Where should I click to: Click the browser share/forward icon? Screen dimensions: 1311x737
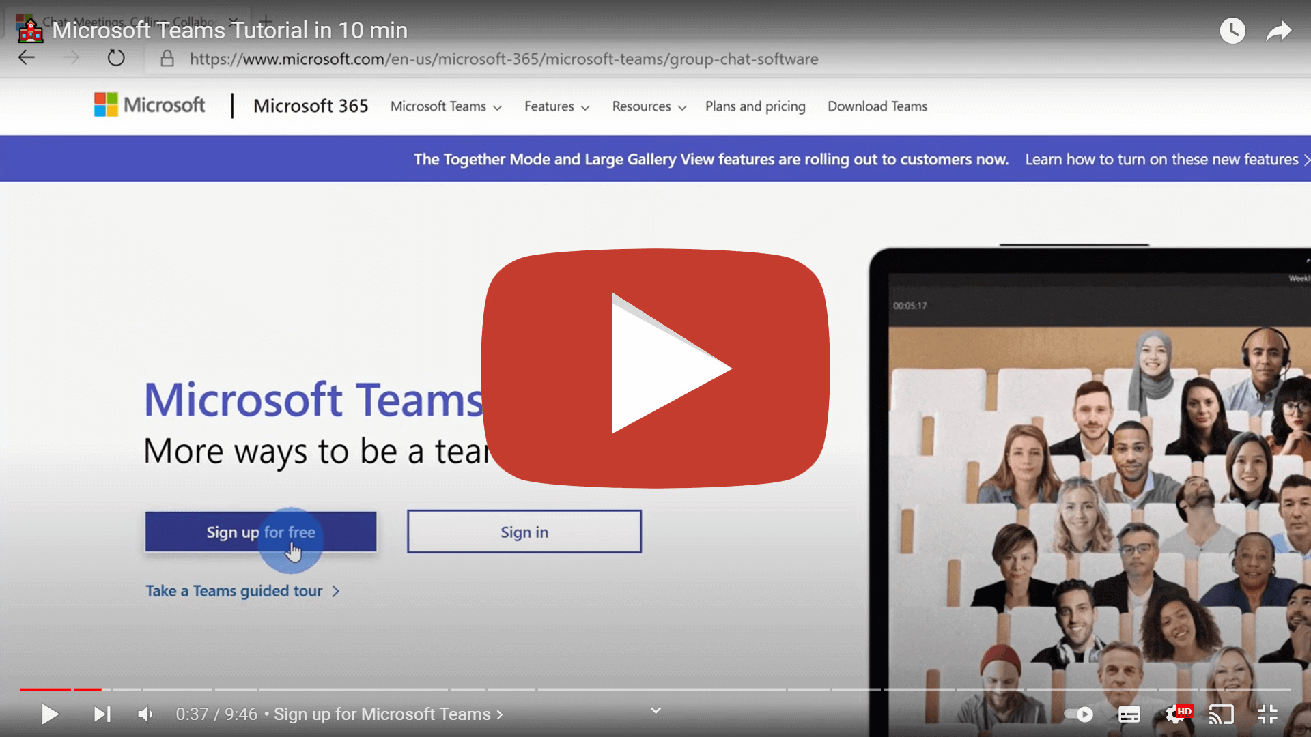(x=1279, y=31)
